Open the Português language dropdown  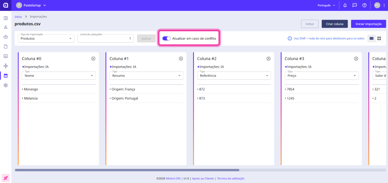click(x=326, y=5)
